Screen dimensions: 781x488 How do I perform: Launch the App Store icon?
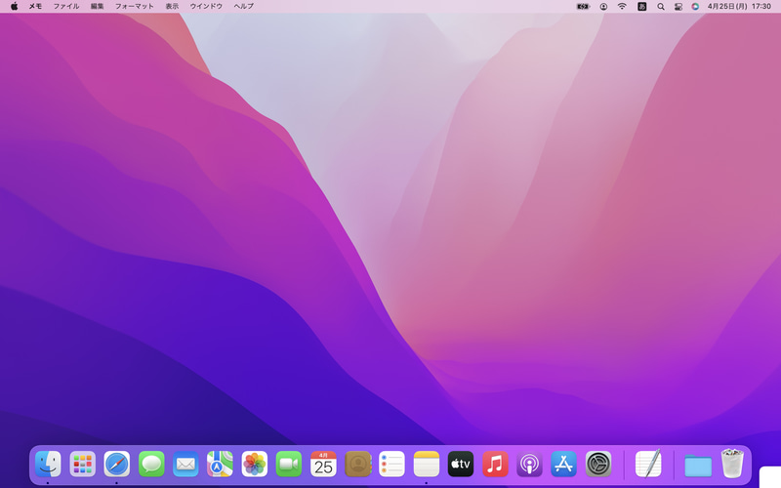[x=564, y=465]
